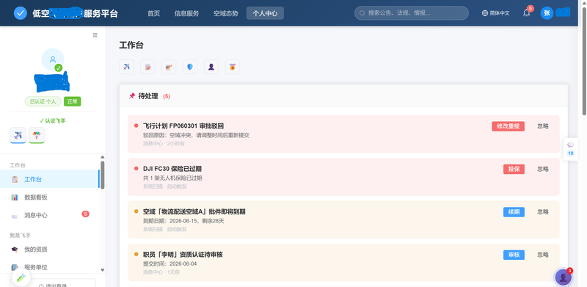Open 消息中心 in the sidebar
The height and width of the screenshot is (287, 587).
(50, 215)
